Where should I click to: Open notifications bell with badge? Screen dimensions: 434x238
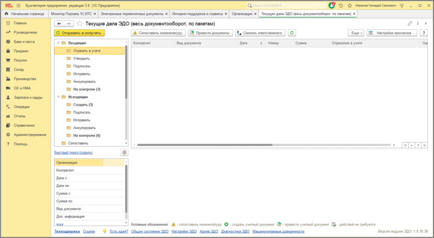(x=332, y=5)
